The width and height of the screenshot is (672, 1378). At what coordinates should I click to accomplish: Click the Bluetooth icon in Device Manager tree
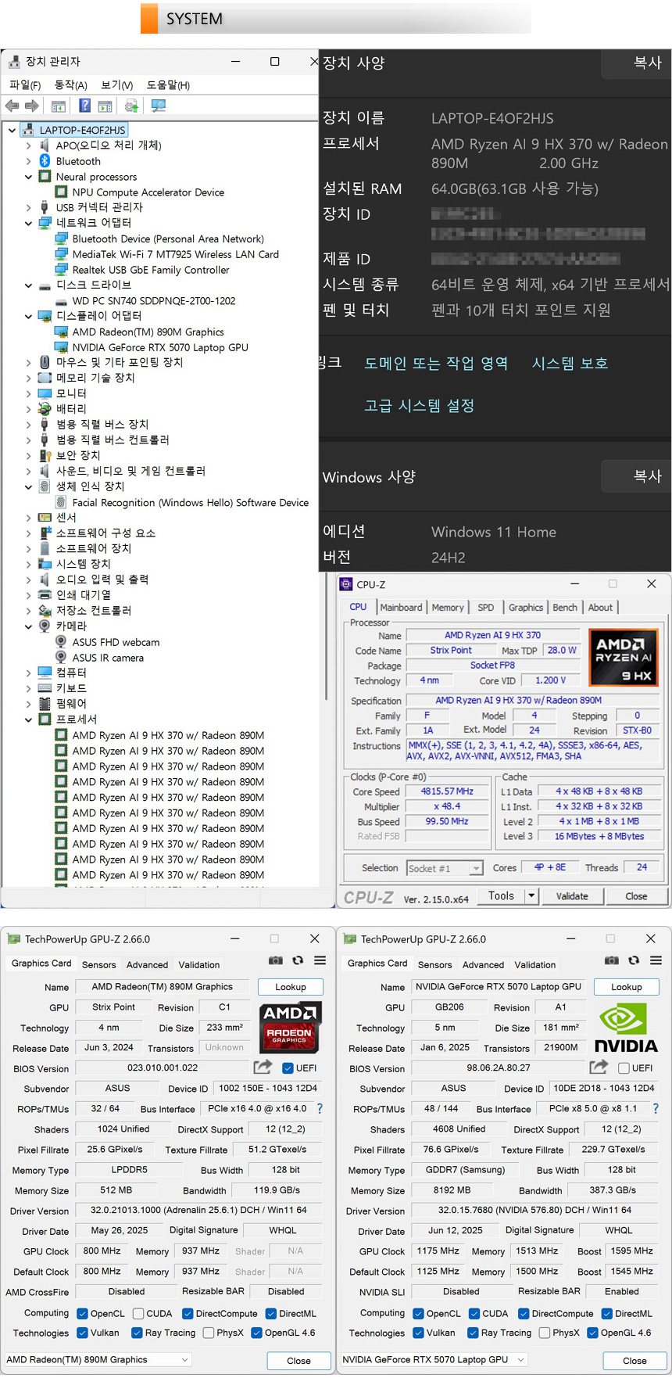point(45,161)
